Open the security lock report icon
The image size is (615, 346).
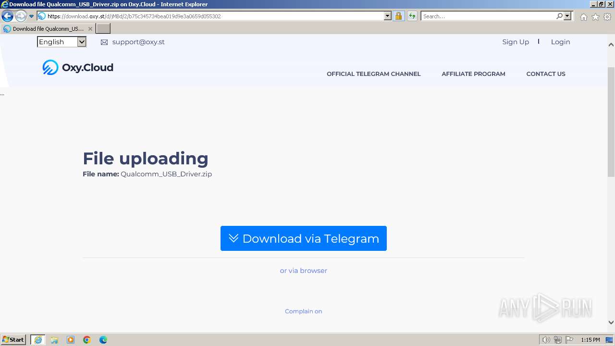click(x=398, y=16)
